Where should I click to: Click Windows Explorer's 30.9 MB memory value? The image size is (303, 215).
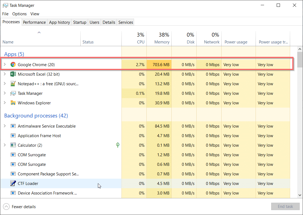click(162, 103)
